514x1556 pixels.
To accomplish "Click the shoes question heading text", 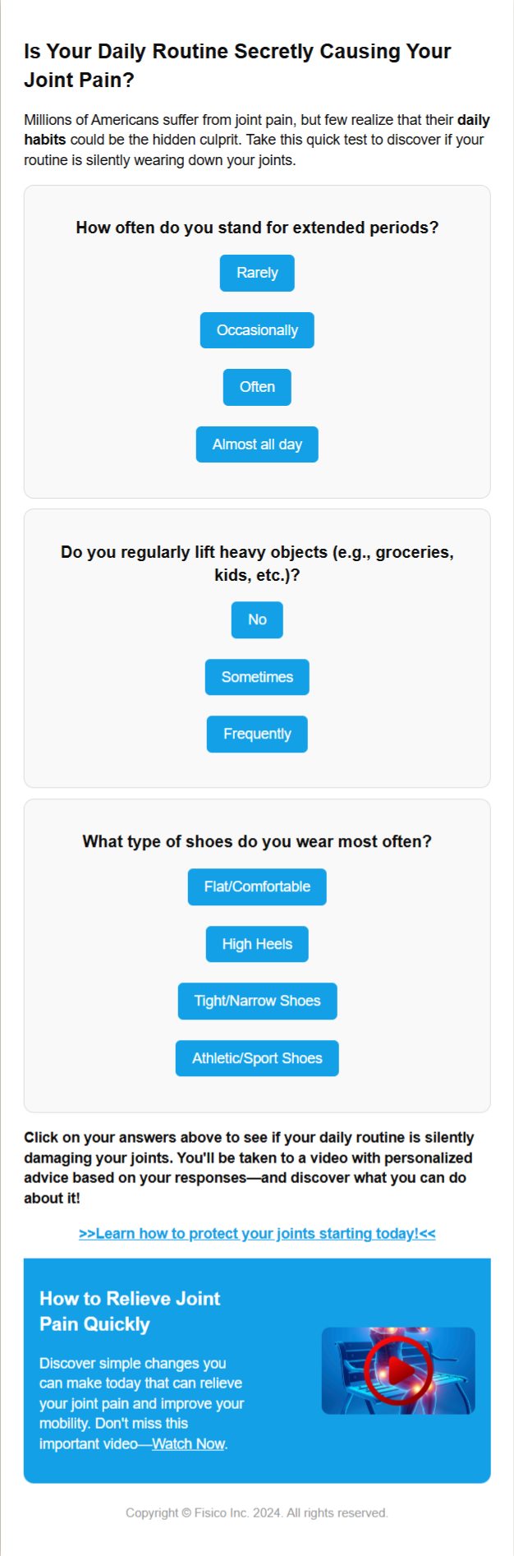I will pyautogui.click(x=257, y=841).
